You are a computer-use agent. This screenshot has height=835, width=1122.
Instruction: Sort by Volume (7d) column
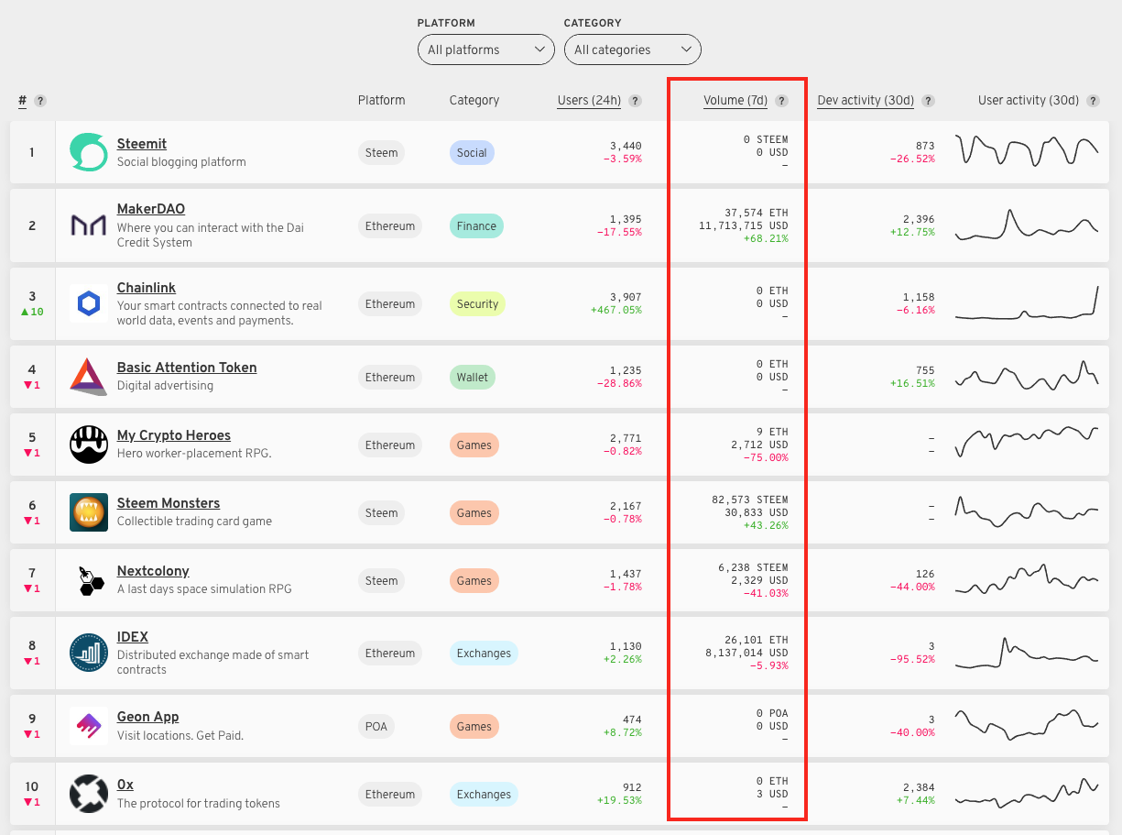[735, 101]
